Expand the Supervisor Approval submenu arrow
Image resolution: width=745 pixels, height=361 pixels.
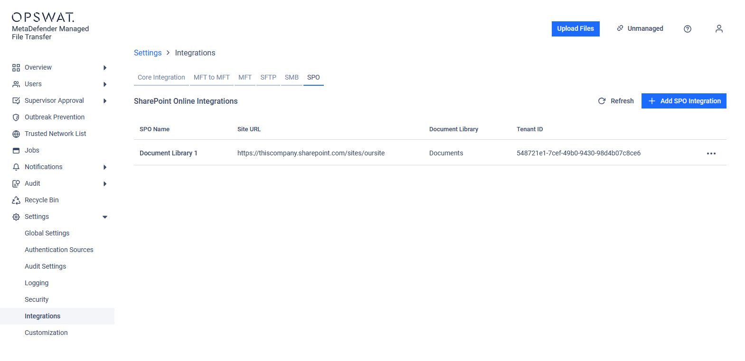point(105,101)
